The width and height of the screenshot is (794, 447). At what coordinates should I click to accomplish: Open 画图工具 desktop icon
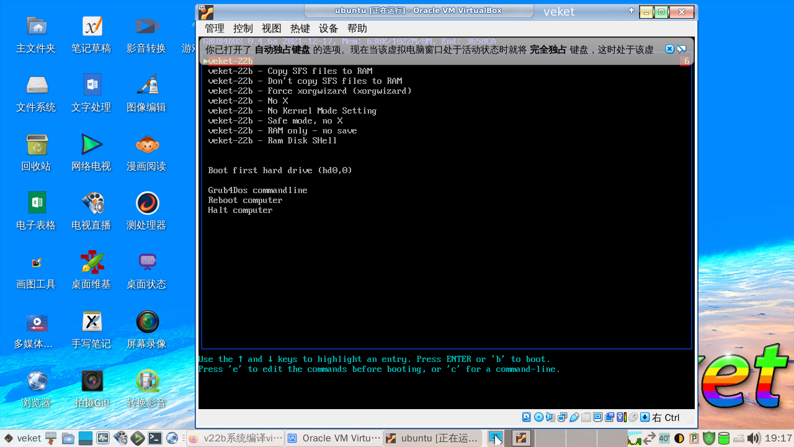click(x=36, y=271)
